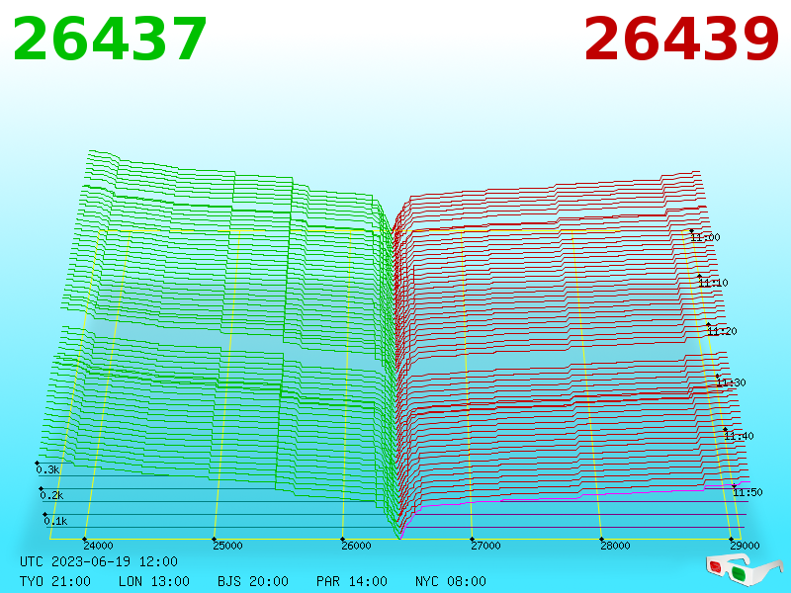This screenshot has width=791, height=593.
Task: Click the red ask price 26439
Action: (x=681, y=40)
